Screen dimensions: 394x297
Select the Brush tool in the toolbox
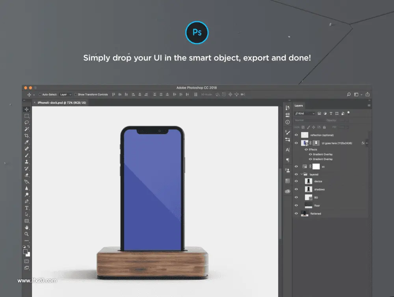tap(26, 155)
